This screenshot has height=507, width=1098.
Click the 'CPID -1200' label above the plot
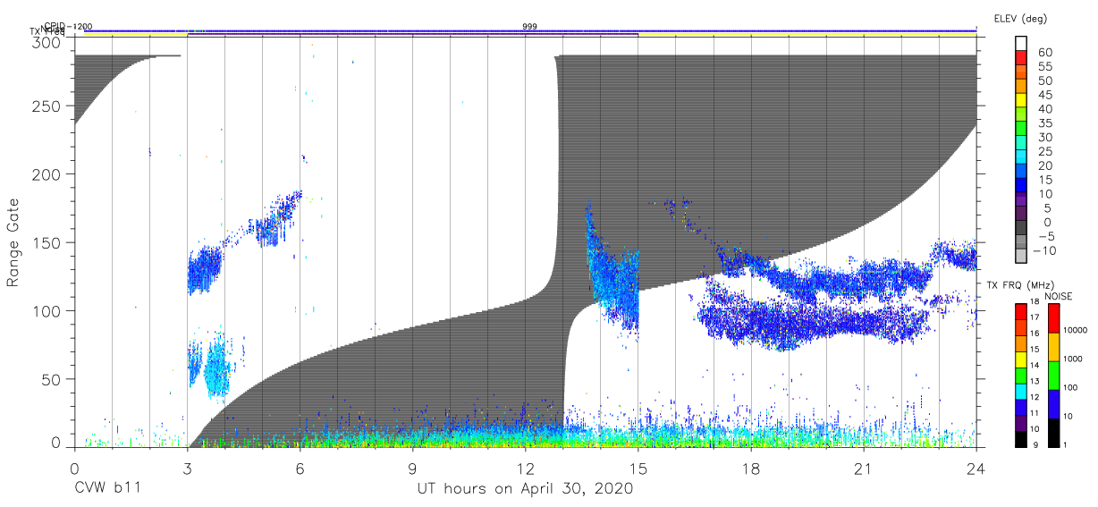[x=69, y=27]
